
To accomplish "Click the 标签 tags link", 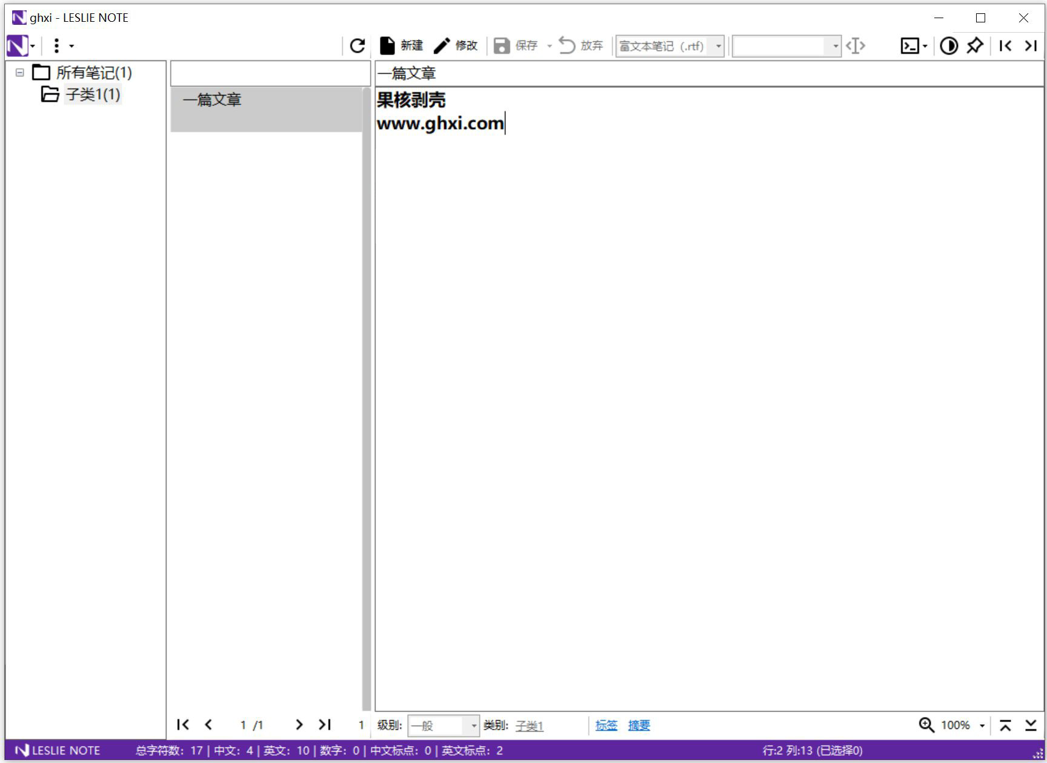I will tap(607, 724).
